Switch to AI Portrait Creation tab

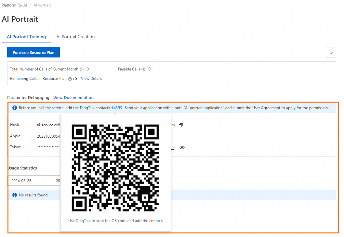75,37
